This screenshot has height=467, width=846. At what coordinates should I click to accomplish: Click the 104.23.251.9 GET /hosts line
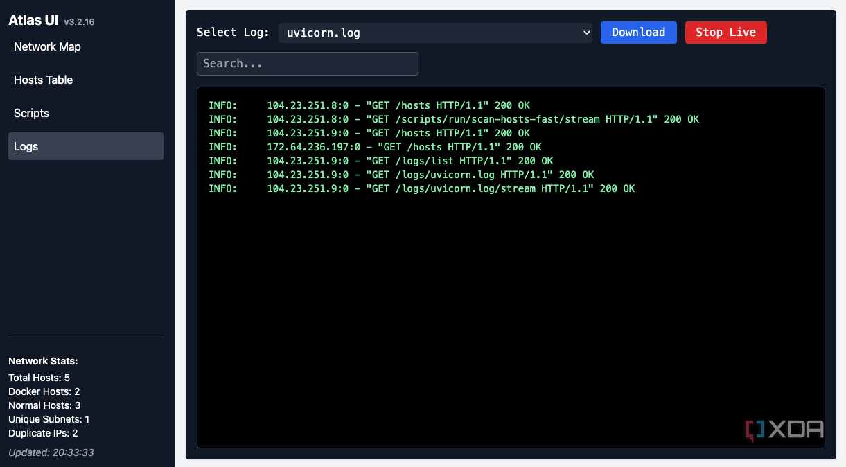point(369,133)
